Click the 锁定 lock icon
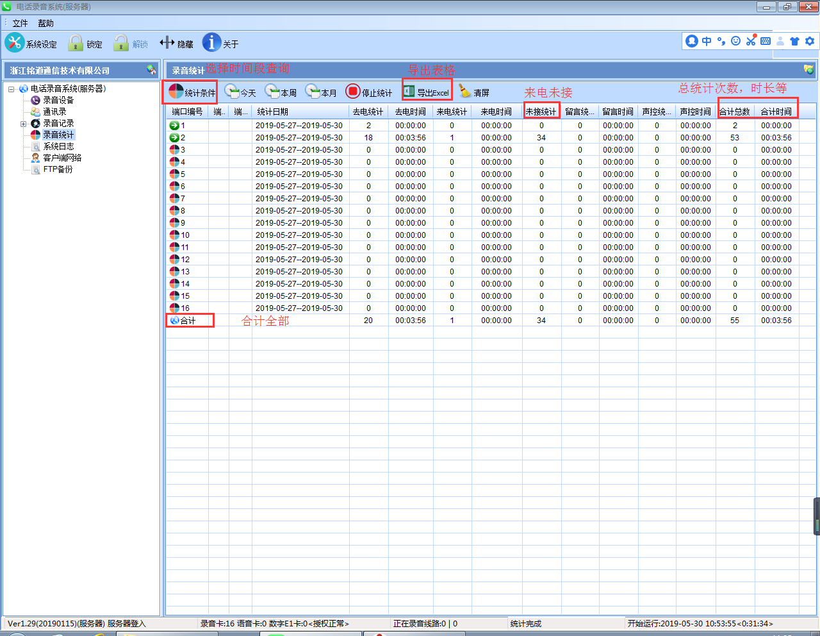Viewport: 820px width, 636px height. click(x=76, y=43)
